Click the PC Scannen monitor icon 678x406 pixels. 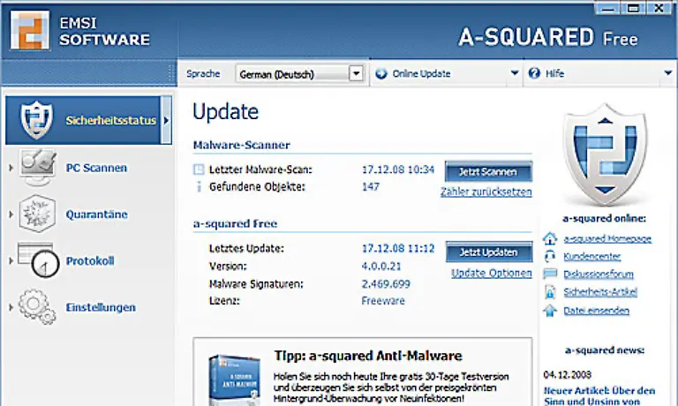coord(37,168)
